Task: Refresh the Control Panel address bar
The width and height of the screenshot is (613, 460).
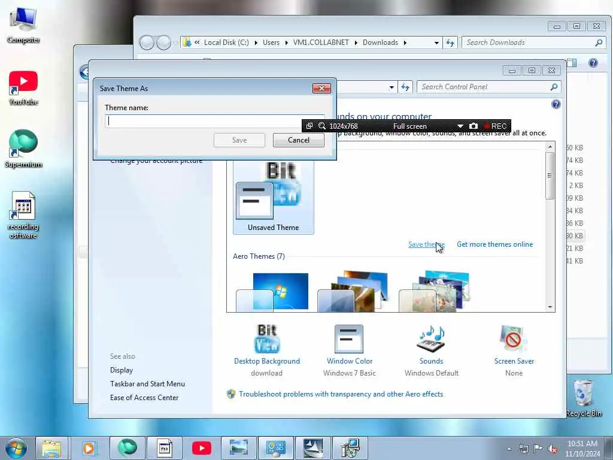Action: point(405,87)
